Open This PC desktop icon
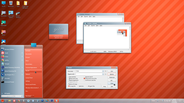Image resolution: width=184 pixels, height=103 pixels. (x=3, y=4)
